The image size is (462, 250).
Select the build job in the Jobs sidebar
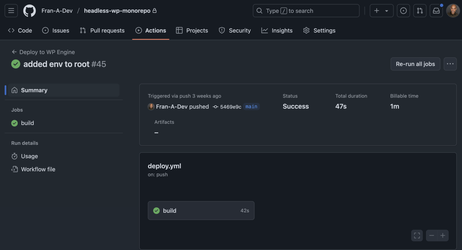click(28, 123)
